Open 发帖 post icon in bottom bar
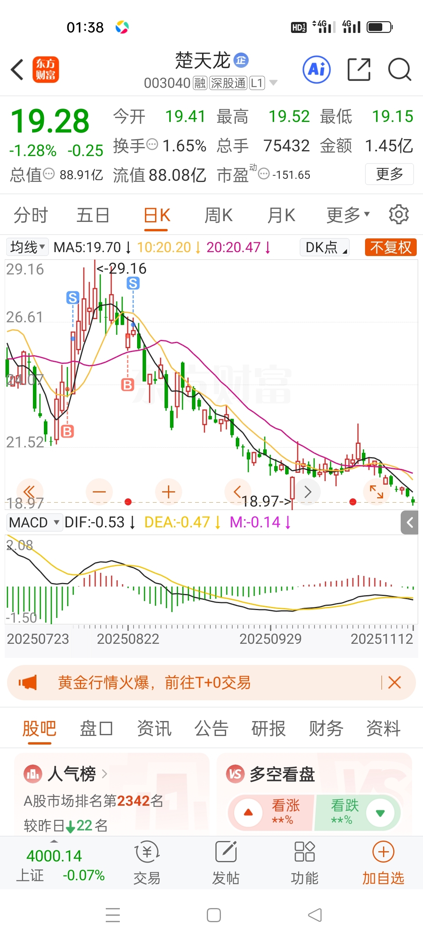This screenshot has width=423, height=941. (226, 863)
